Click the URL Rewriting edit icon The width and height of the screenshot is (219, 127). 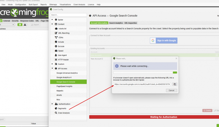[x=56, y=33]
